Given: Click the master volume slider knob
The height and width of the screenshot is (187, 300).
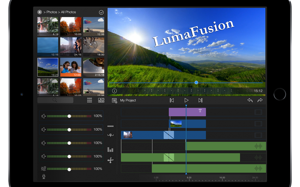Looking at the screenshot, I should (x=69, y=169).
